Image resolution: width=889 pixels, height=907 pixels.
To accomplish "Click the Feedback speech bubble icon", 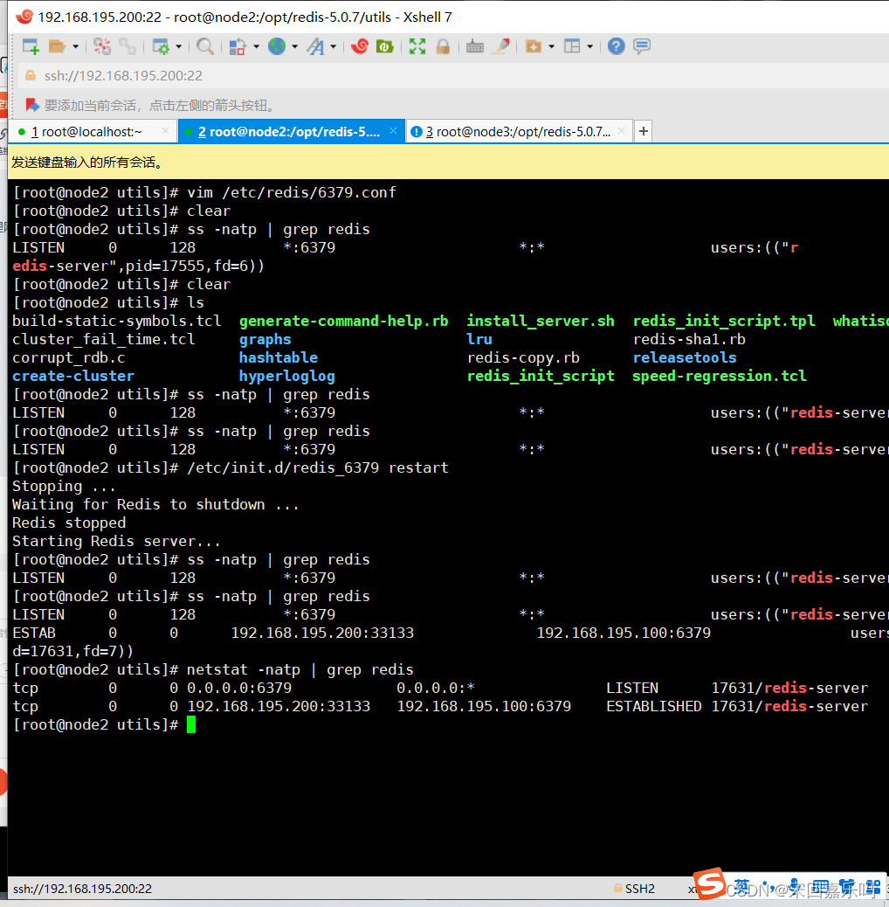I will click(642, 46).
